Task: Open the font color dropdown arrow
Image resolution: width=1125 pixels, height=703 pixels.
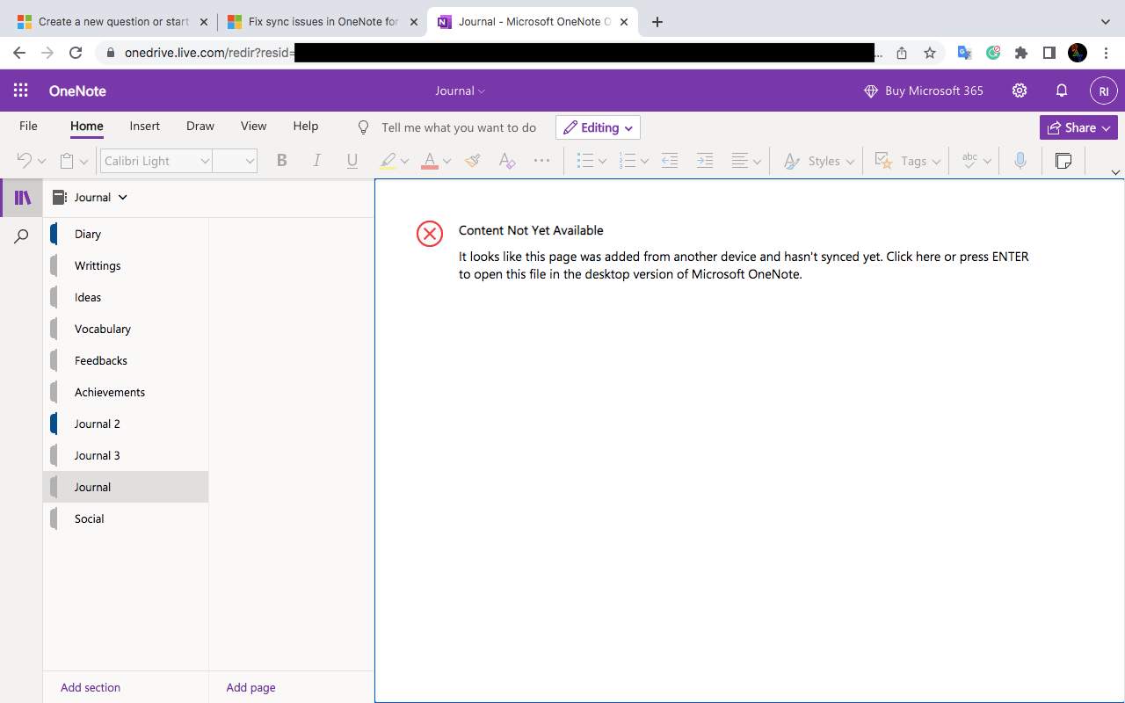Action: point(446,162)
